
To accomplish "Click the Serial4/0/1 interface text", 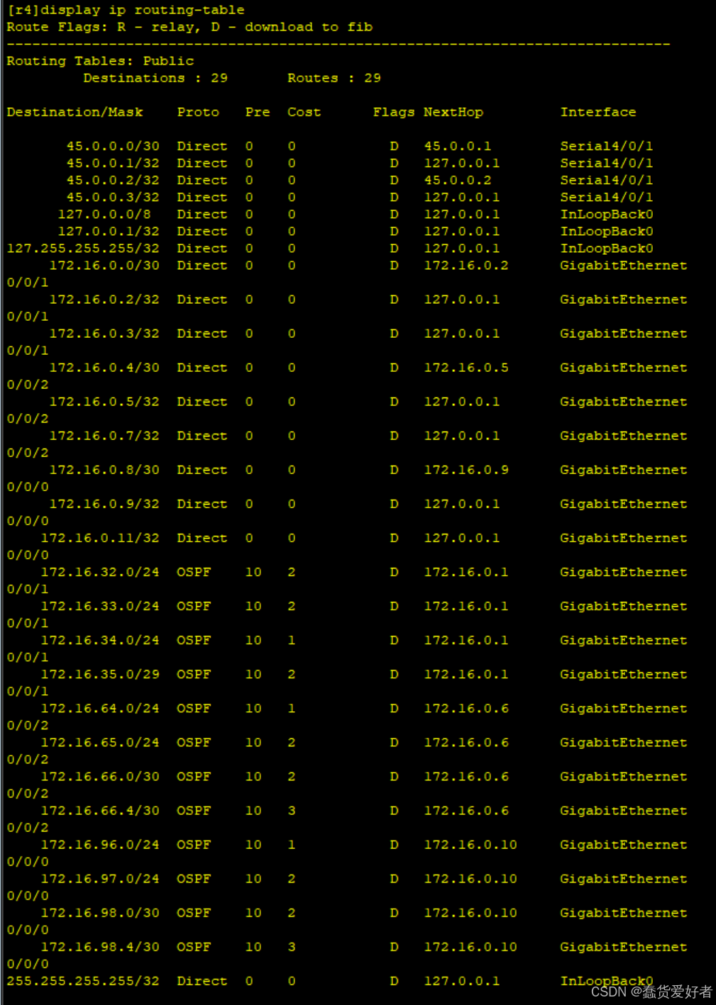I will click(607, 145).
